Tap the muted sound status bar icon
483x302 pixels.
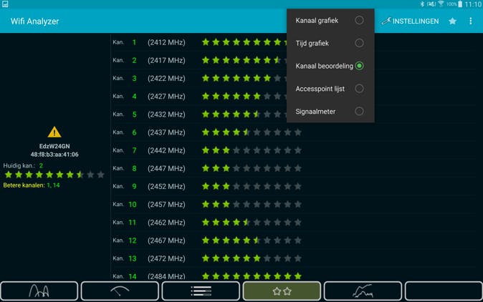(x=431, y=4)
